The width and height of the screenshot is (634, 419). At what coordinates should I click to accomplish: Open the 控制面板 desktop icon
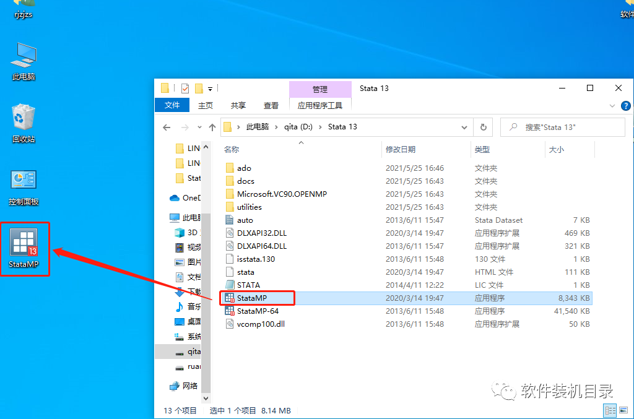click(x=24, y=187)
